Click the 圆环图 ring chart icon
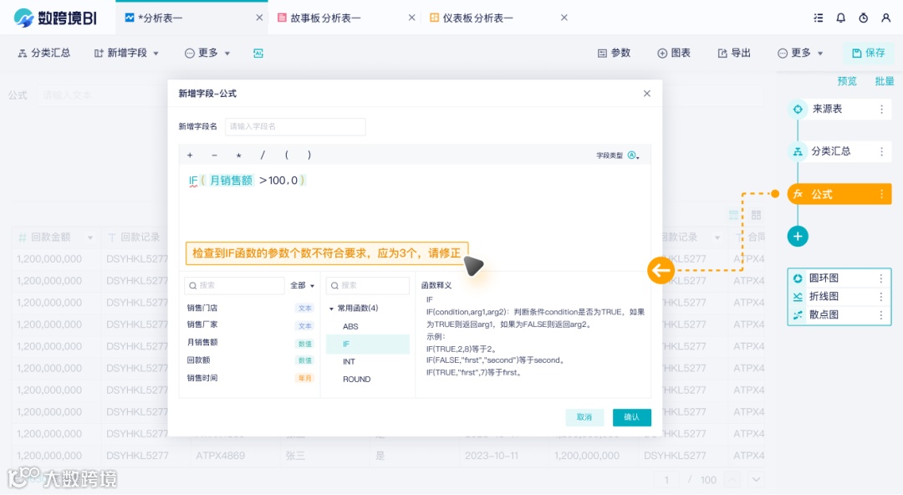The height and width of the screenshot is (495, 903). point(799,277)
